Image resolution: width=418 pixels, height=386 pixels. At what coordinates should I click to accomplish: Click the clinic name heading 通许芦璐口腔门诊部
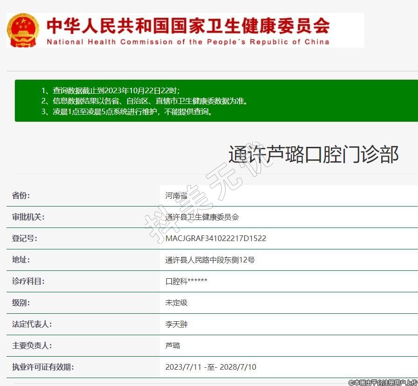tap(313, 154)
